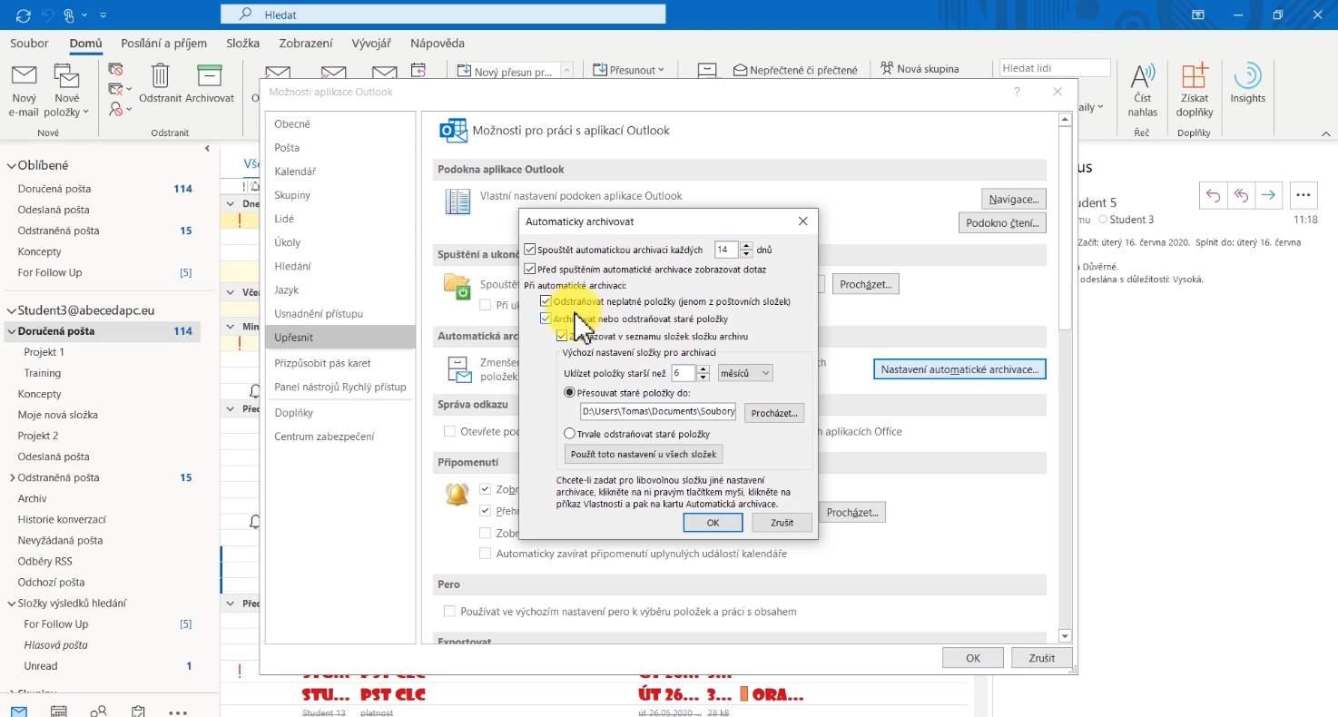Open the Insights icon in ribbon
Screen dimensions: 1338x717
(1248, 75)
